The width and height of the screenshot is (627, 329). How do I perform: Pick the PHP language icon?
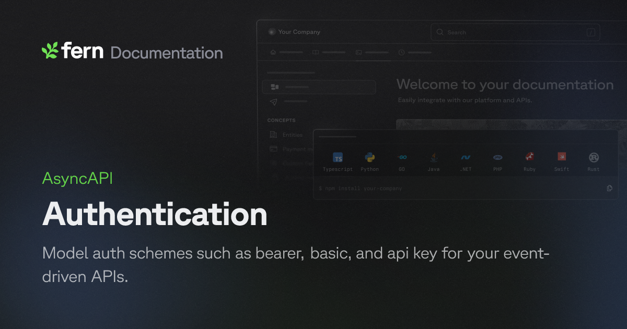coord(497,157)
